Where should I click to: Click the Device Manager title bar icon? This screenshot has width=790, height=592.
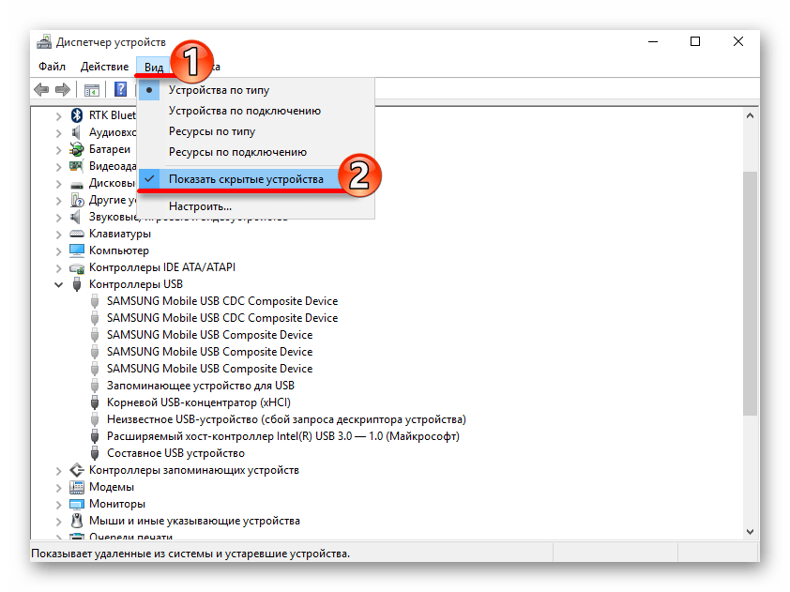44,42
